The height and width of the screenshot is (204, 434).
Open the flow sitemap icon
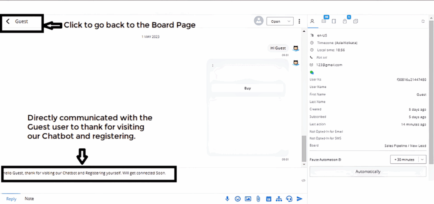(x=278, y=199)
